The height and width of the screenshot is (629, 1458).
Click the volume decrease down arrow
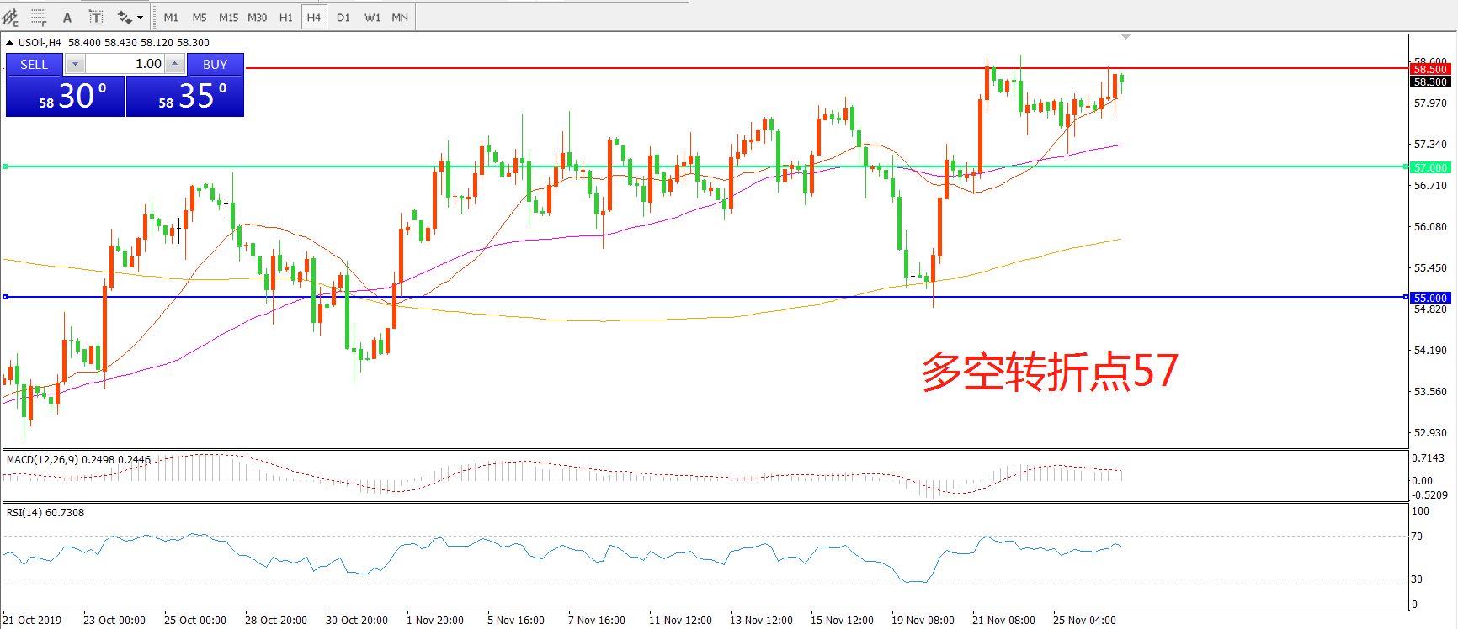75,64
